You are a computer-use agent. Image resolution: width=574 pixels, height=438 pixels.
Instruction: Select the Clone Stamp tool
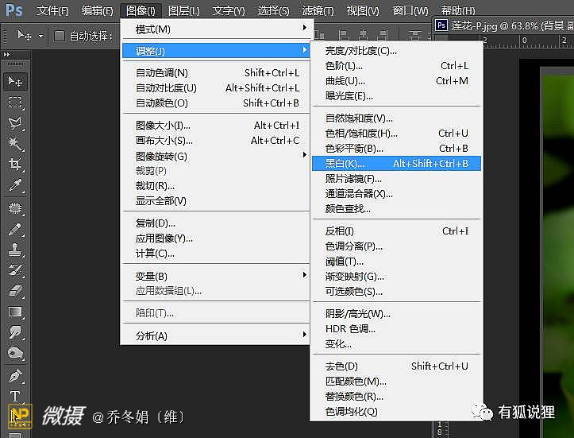tap(14, 249)
